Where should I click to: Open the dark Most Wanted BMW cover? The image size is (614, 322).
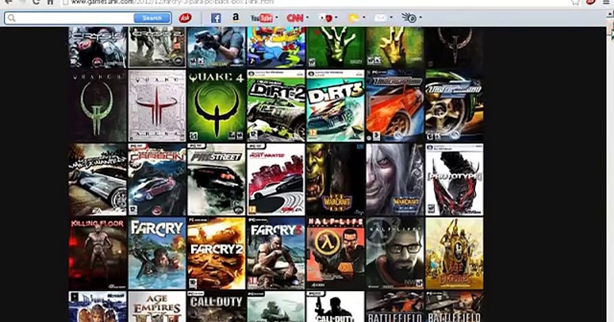point(98,179)
